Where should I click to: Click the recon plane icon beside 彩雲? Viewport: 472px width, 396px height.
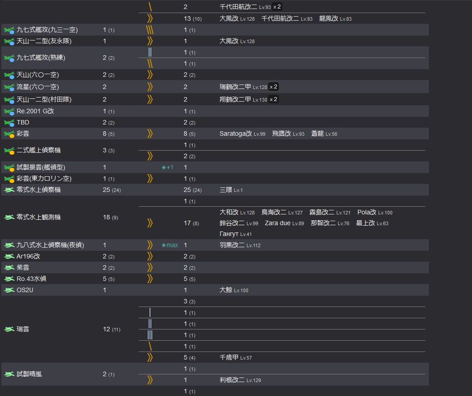(9, 134)
